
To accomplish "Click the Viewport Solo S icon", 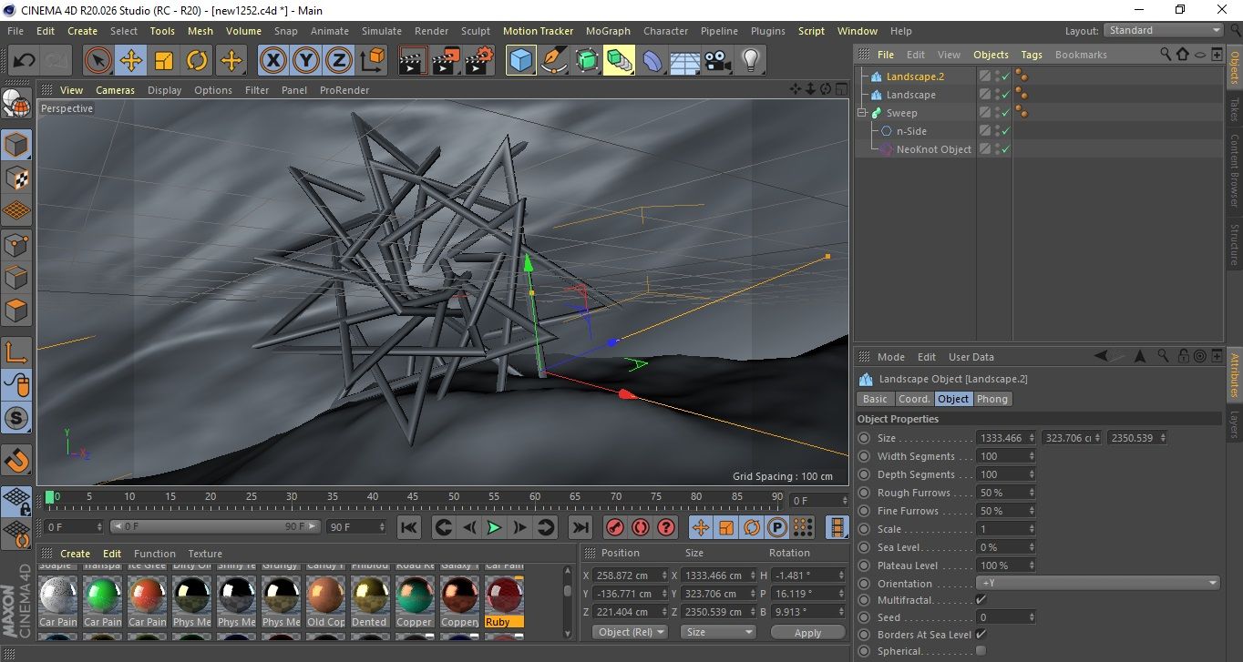I will point(16,419).
